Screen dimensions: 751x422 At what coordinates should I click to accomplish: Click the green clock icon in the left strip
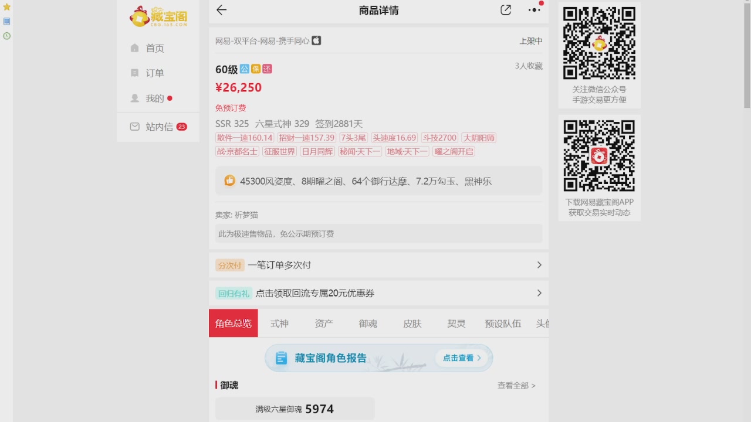point(7,36)
